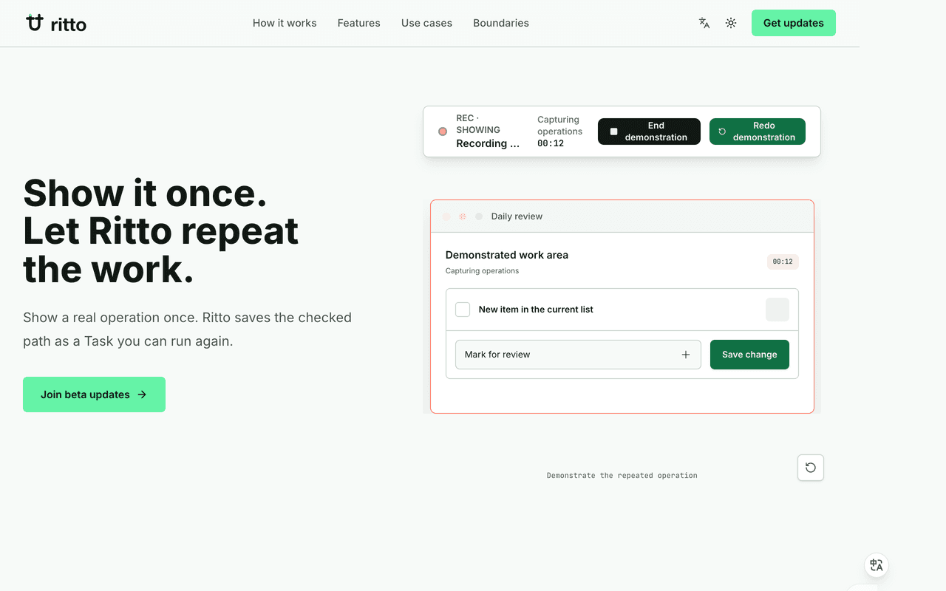The image size is (946, 591).
Task: Click the Get updates button
Action: point(794,23)
